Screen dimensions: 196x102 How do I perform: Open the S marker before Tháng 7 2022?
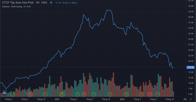[150, 94]
